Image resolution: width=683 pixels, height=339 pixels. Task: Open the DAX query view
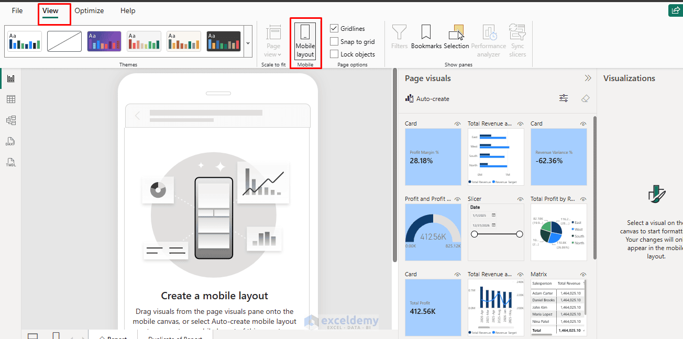point(10,141)
